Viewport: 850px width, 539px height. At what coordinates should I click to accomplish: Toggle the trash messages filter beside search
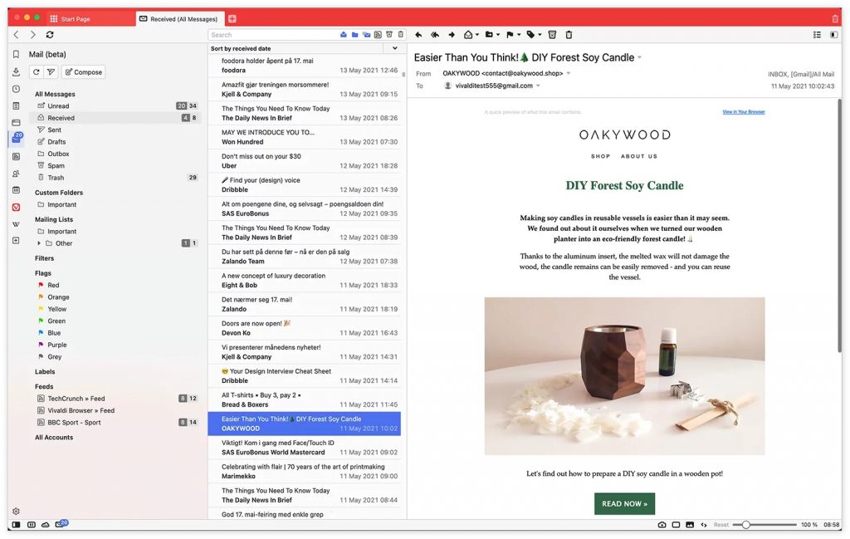401,35
